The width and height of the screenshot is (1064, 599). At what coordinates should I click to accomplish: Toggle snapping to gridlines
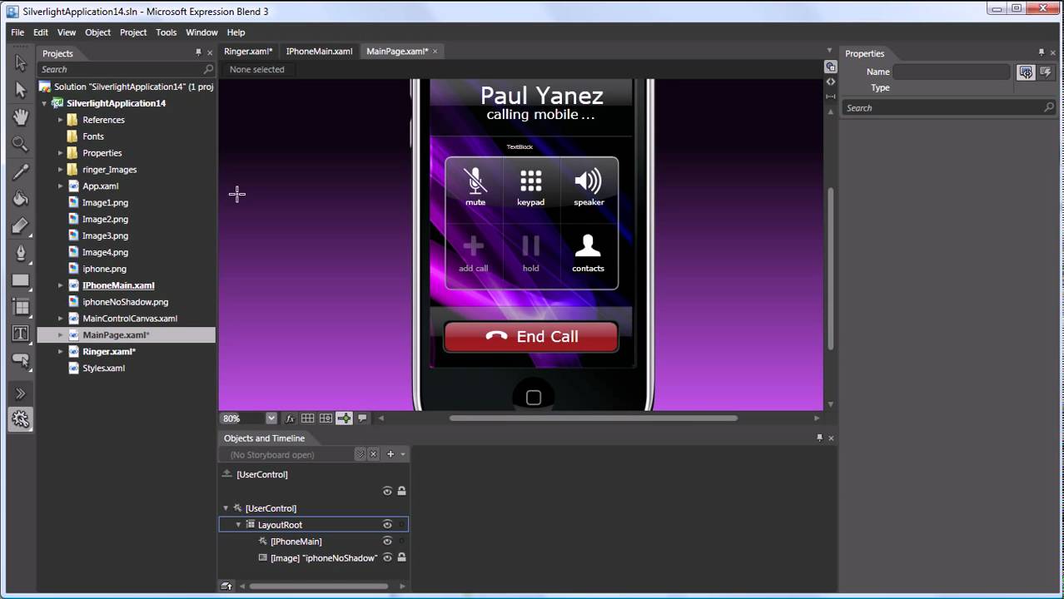326,418
